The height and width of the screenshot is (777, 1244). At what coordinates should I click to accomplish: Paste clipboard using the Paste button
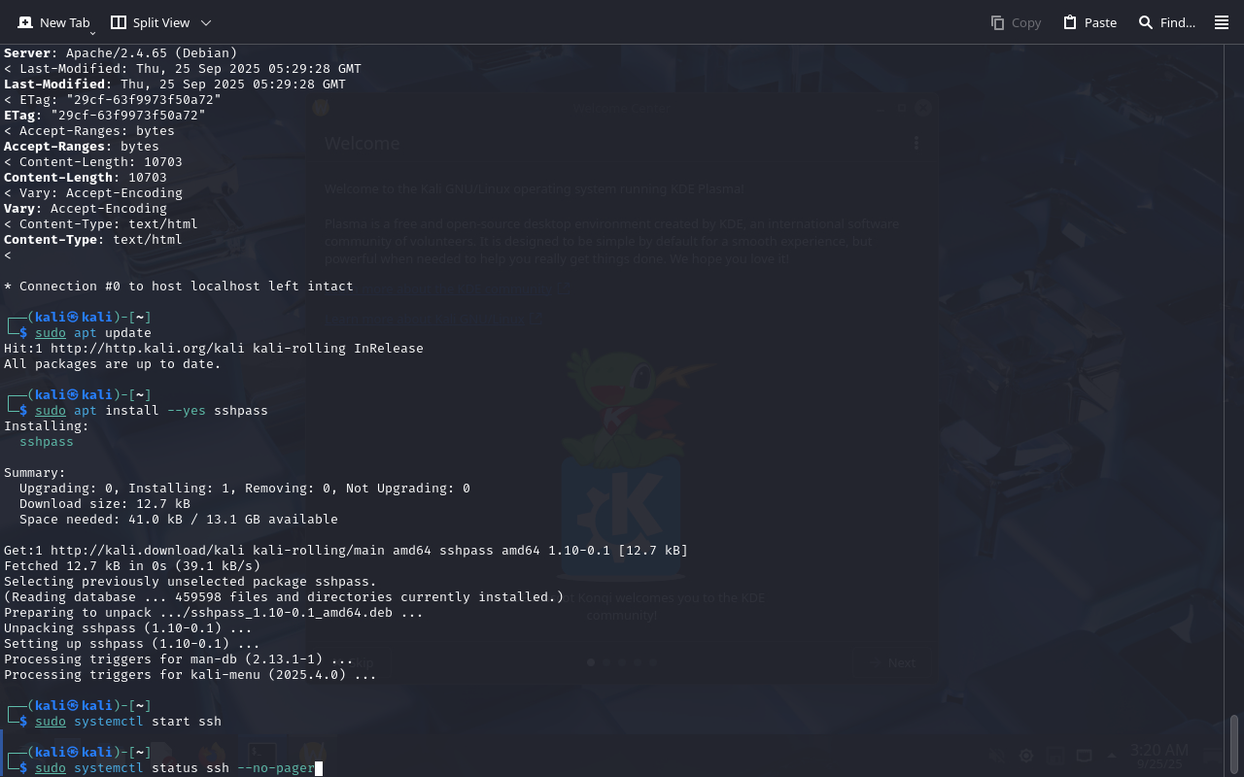1089,22
